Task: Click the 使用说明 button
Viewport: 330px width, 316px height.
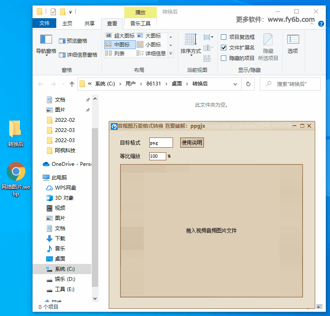Action: [192, 143]
